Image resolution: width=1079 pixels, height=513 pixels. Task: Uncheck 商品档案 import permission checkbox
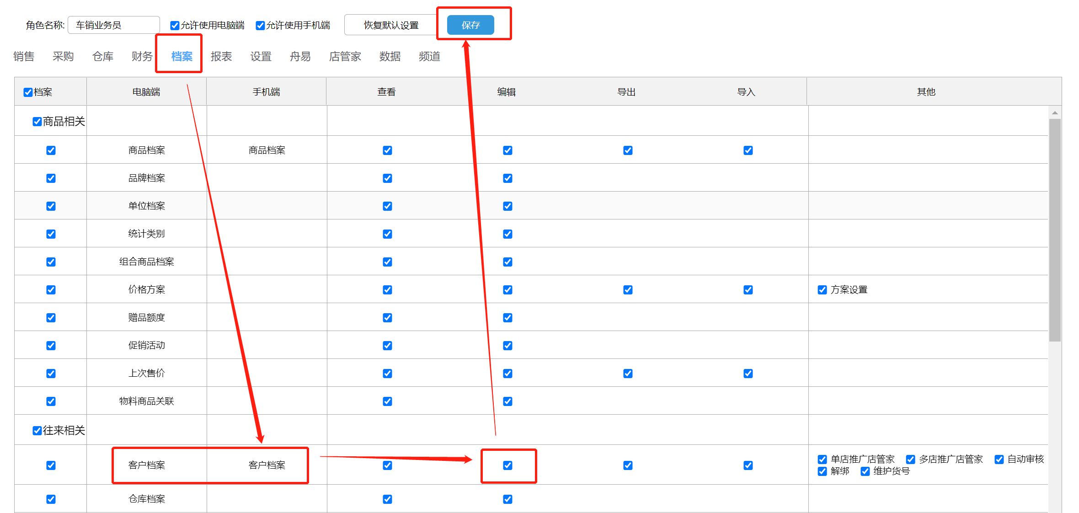(x=748, y=150)
